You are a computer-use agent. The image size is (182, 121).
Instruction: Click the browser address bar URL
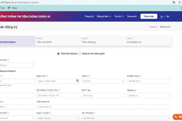pos(20,2)
